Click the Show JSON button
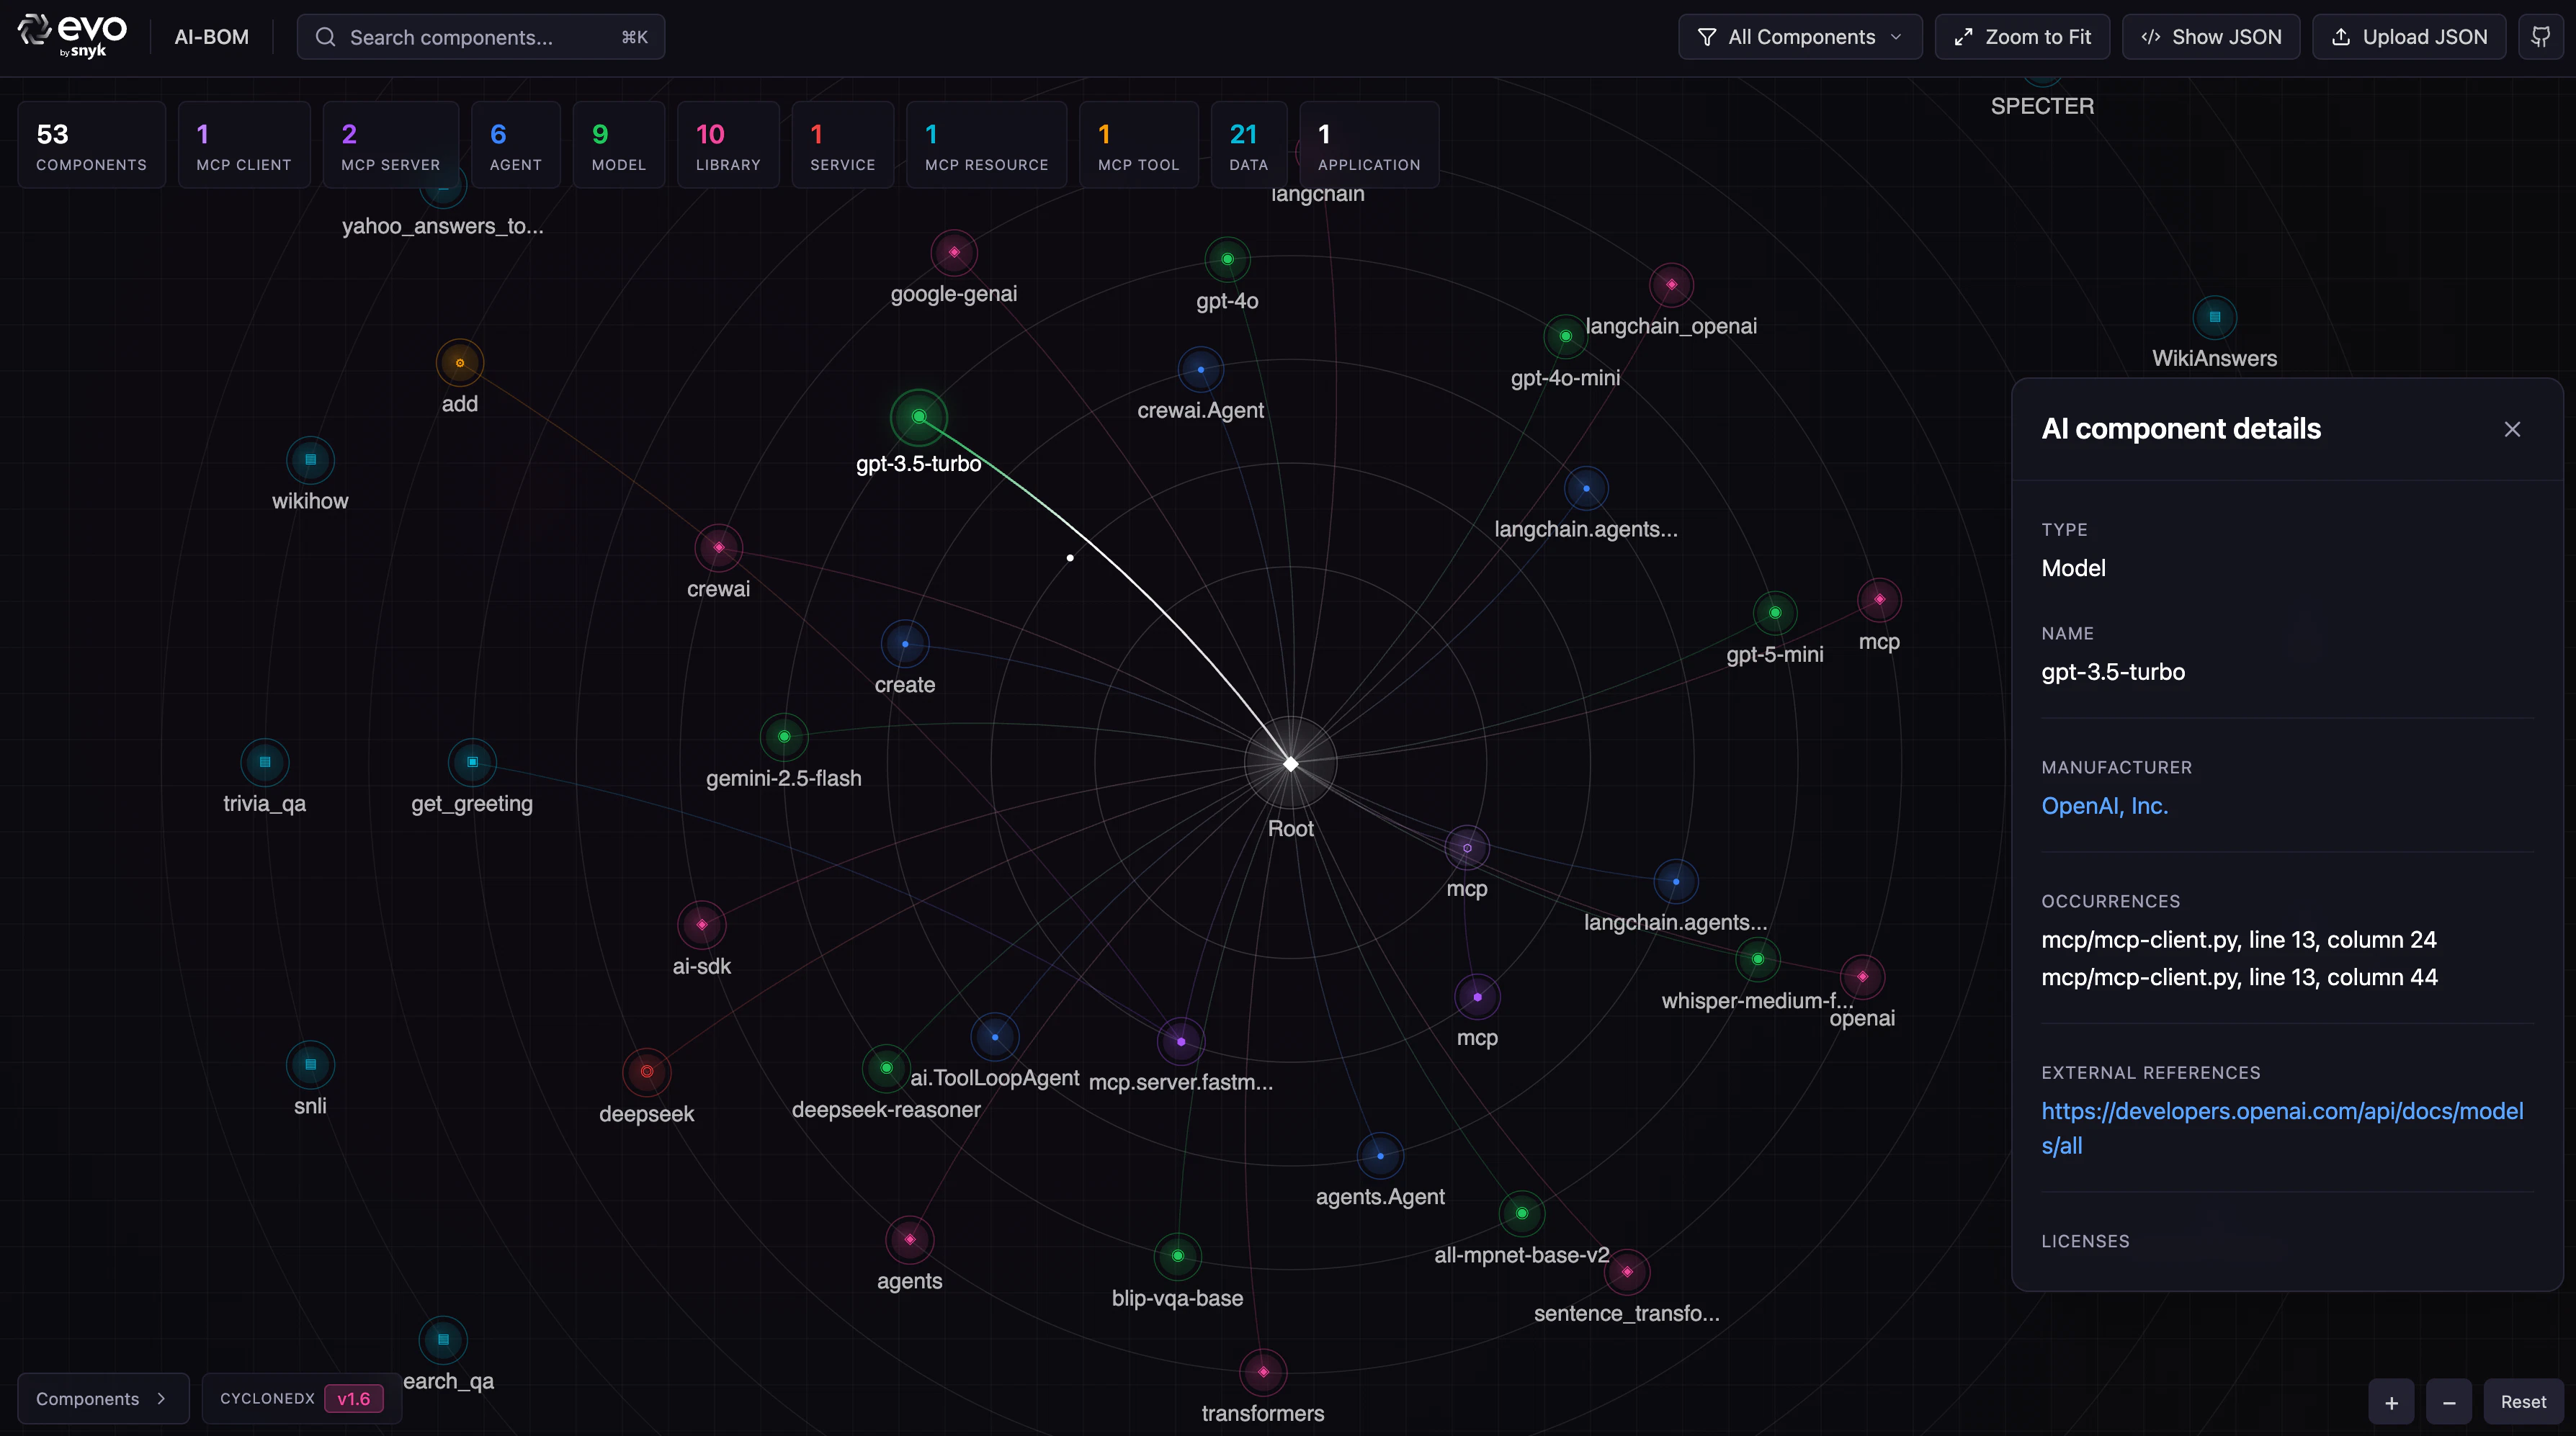 [2211, 37]
